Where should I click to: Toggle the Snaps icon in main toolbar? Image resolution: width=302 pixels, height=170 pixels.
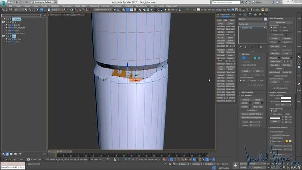tap(76, 10)
